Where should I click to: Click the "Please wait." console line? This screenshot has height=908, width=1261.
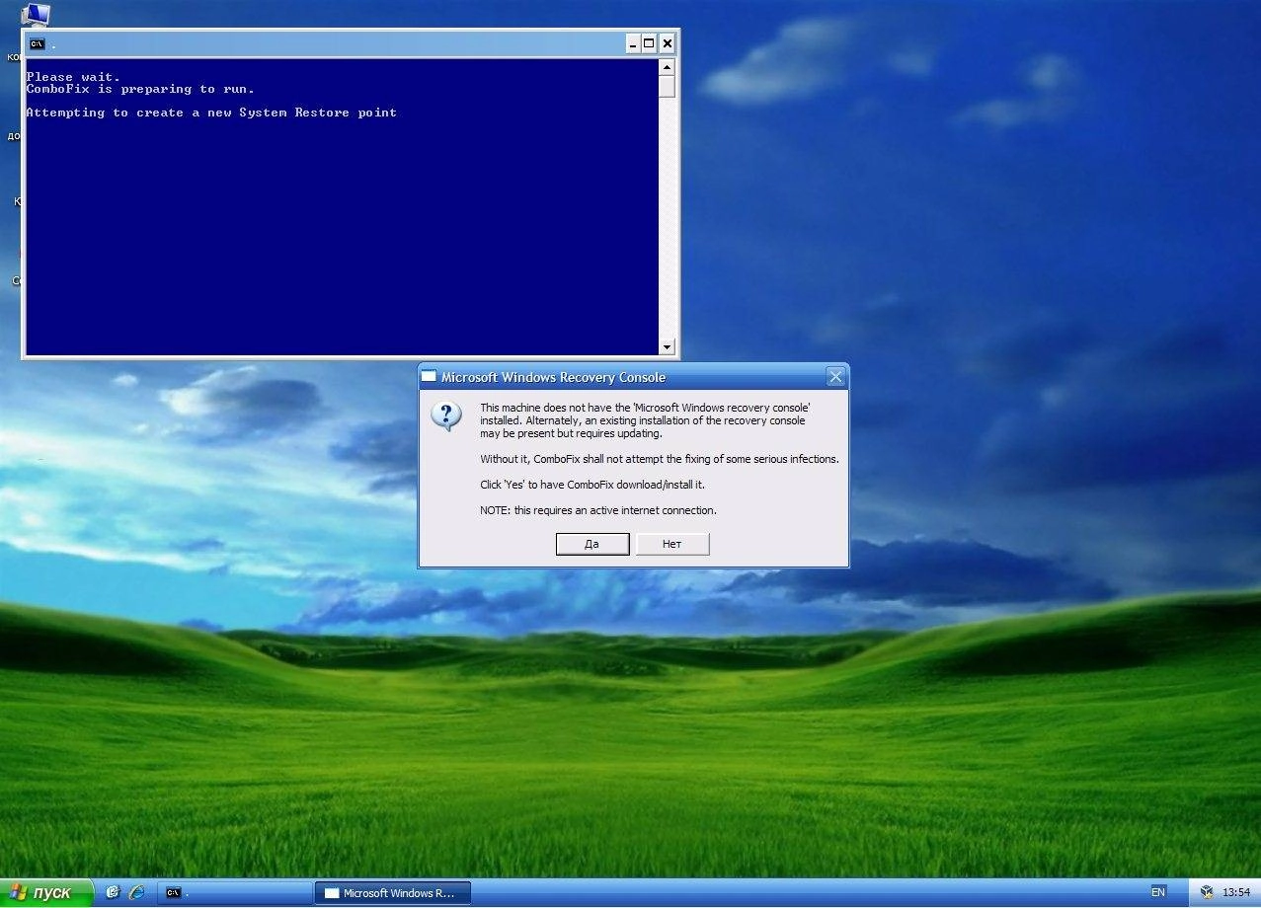73,77
